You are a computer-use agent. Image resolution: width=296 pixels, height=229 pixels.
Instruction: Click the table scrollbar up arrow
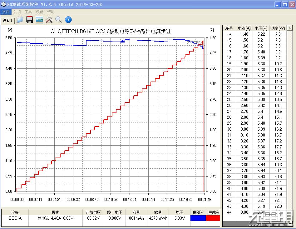click(290, 28)
